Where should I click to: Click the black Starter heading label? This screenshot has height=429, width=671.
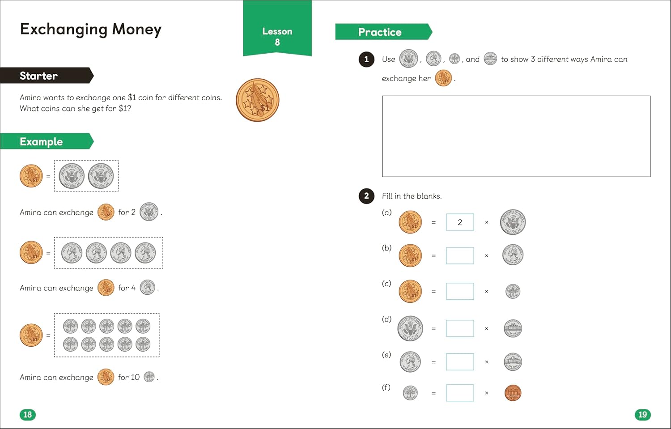[x=47, y=76]
